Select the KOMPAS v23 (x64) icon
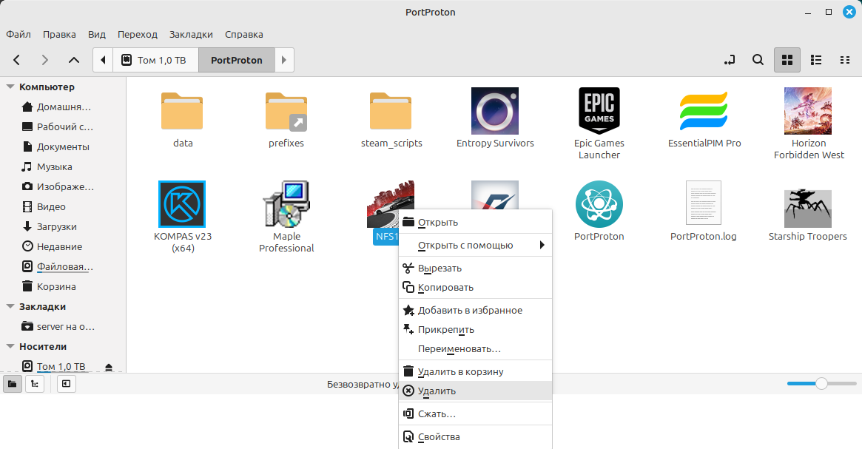Screen dimensions: 862x449 click(x=182, y=204)
